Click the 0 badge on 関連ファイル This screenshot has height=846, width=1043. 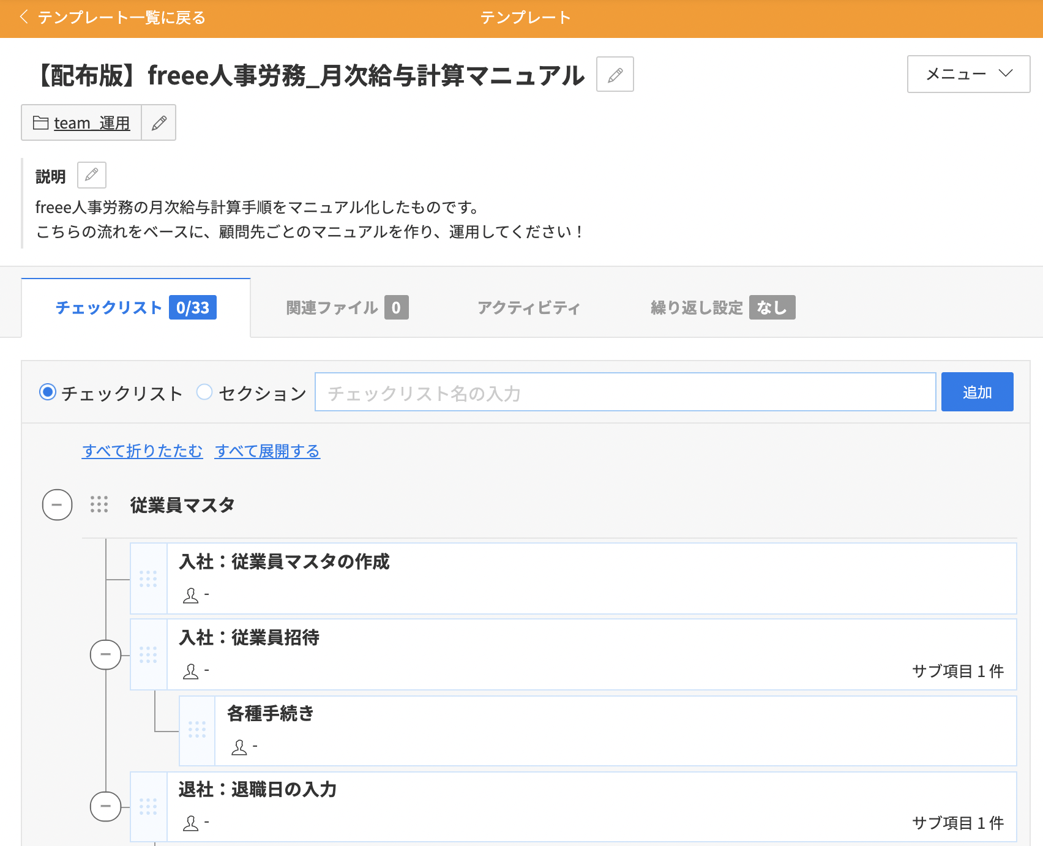click(x=397, y=307)
